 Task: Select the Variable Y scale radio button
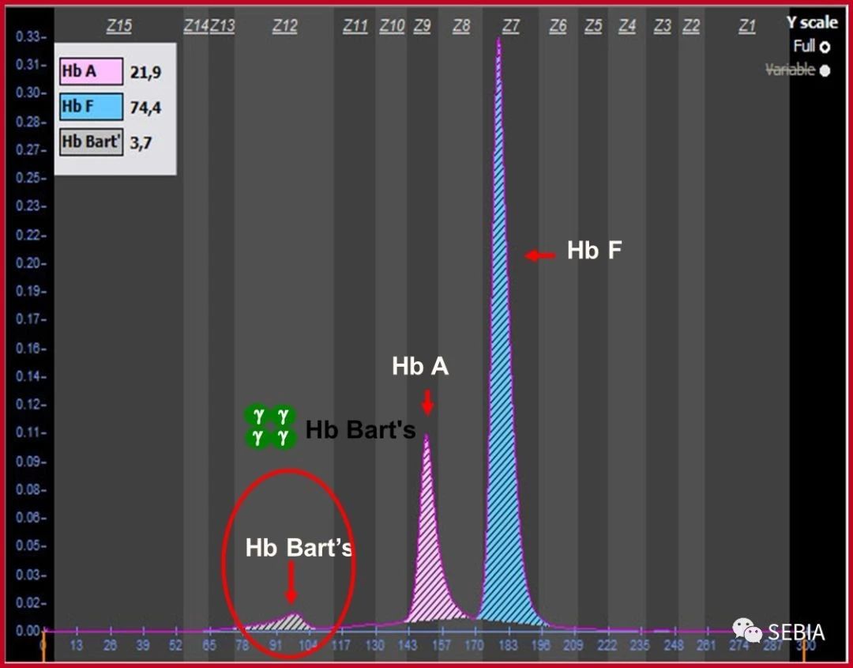[x=825, y=70]
